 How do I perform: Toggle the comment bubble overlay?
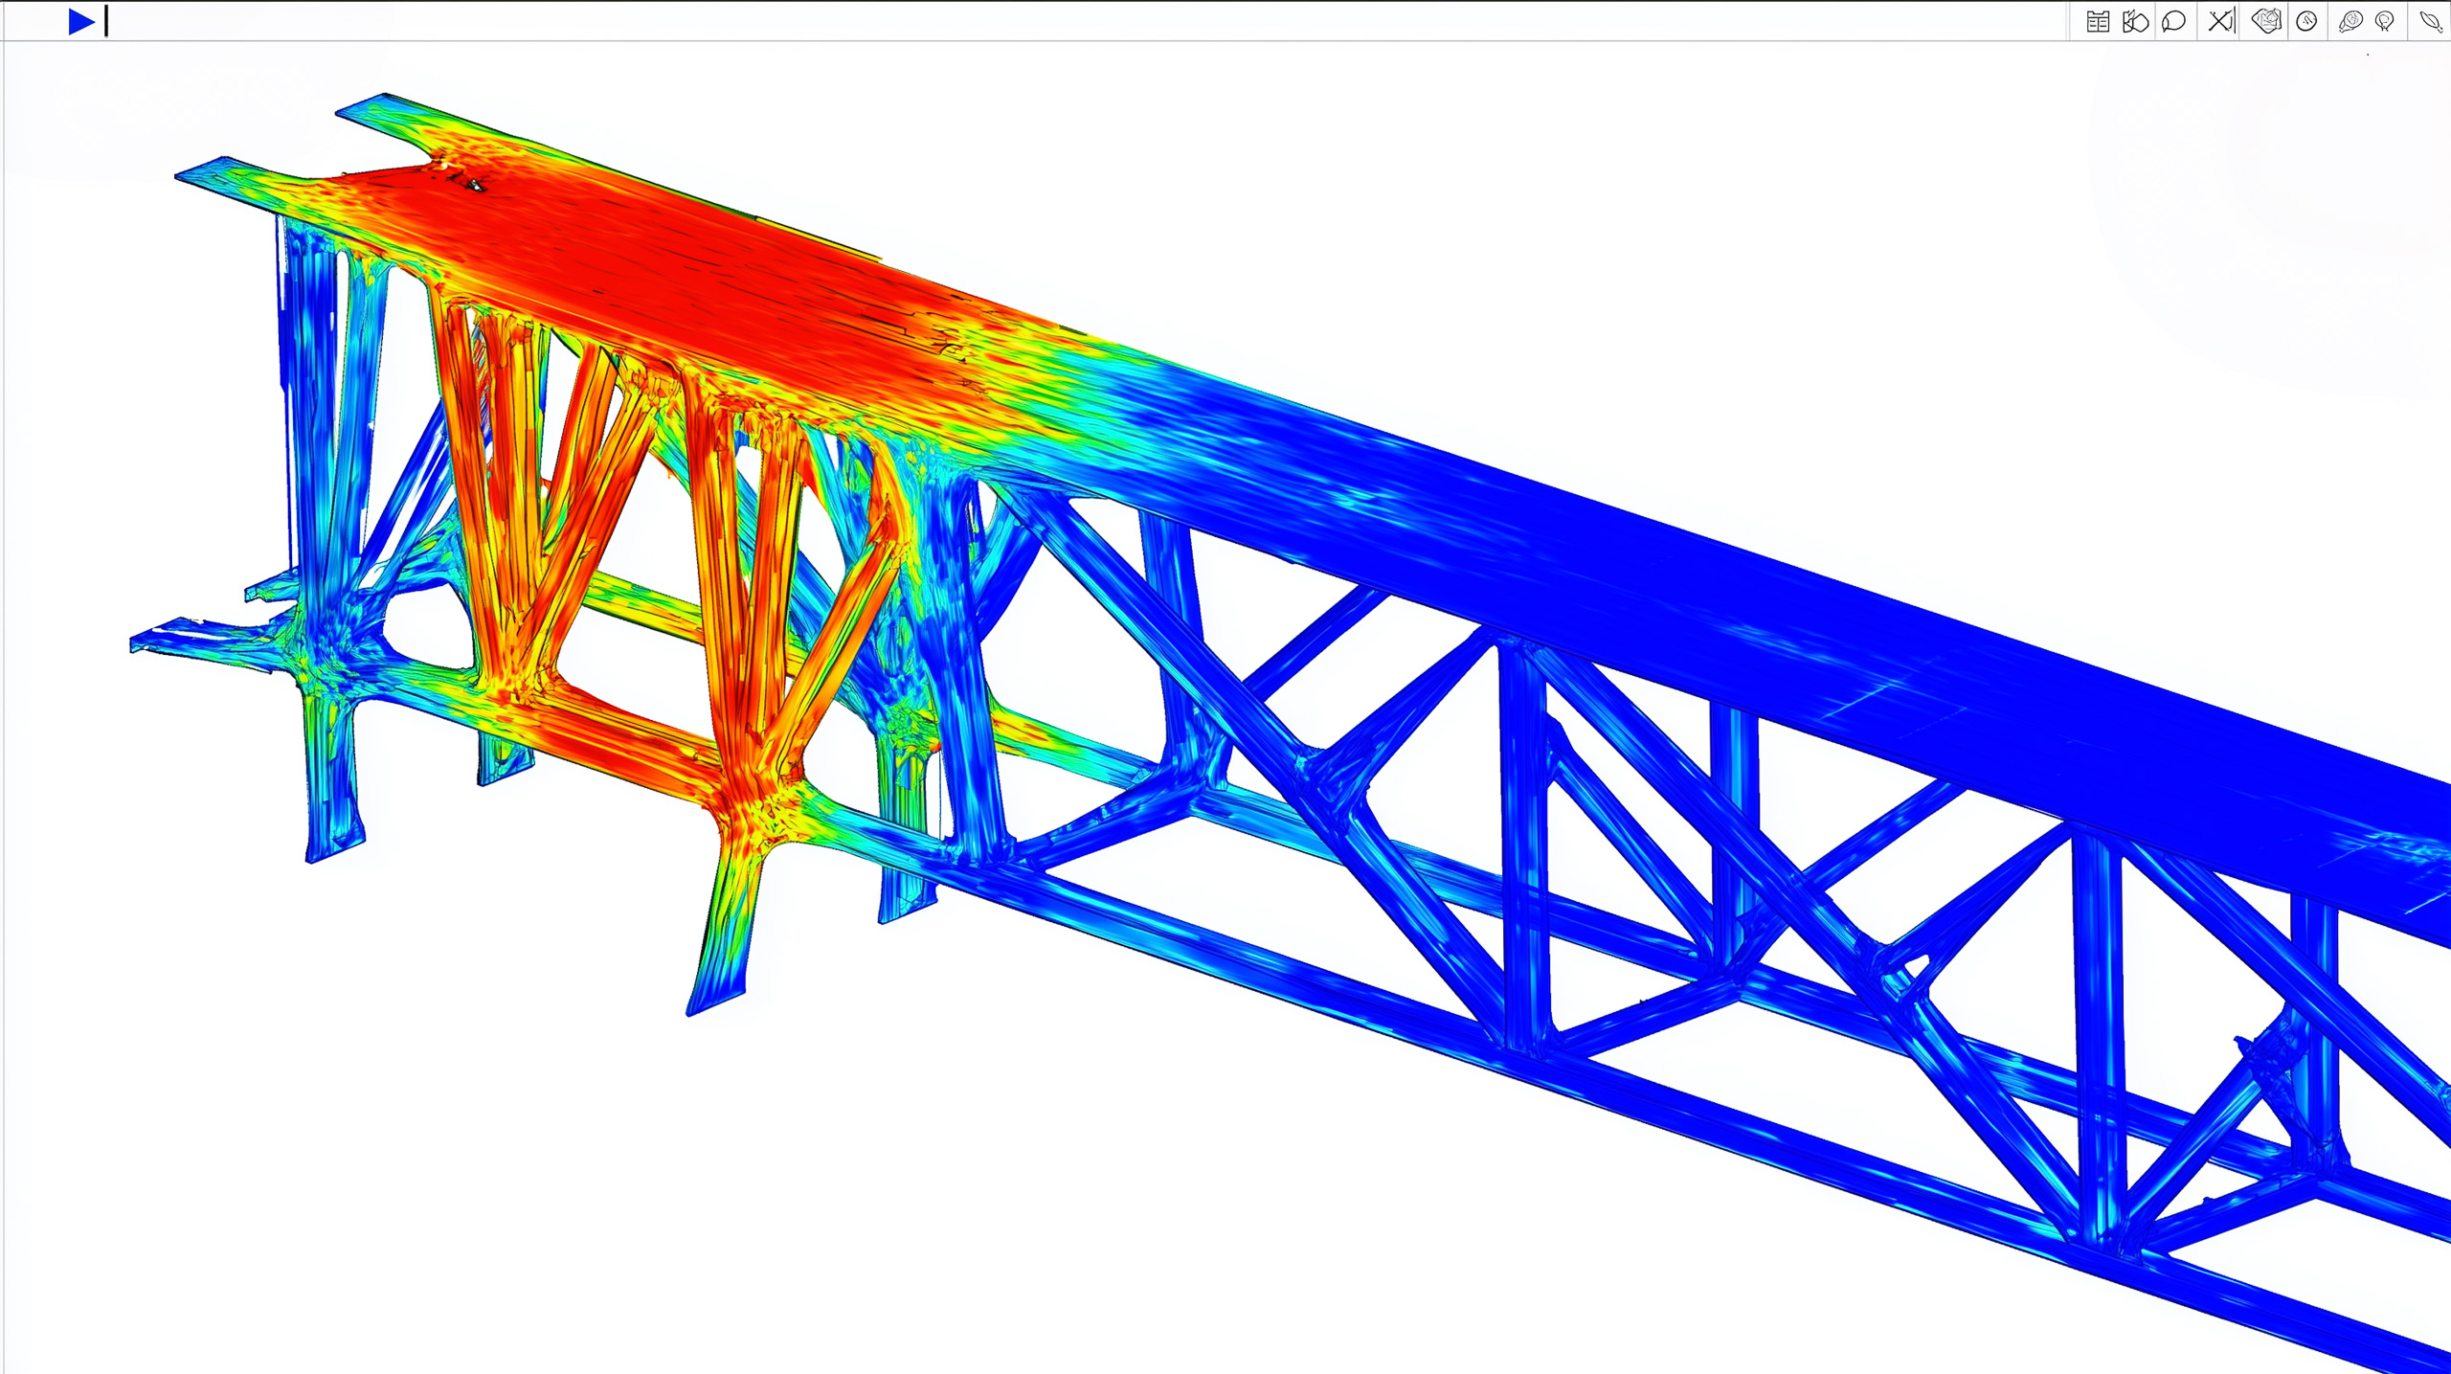[x=2172, y=21]
